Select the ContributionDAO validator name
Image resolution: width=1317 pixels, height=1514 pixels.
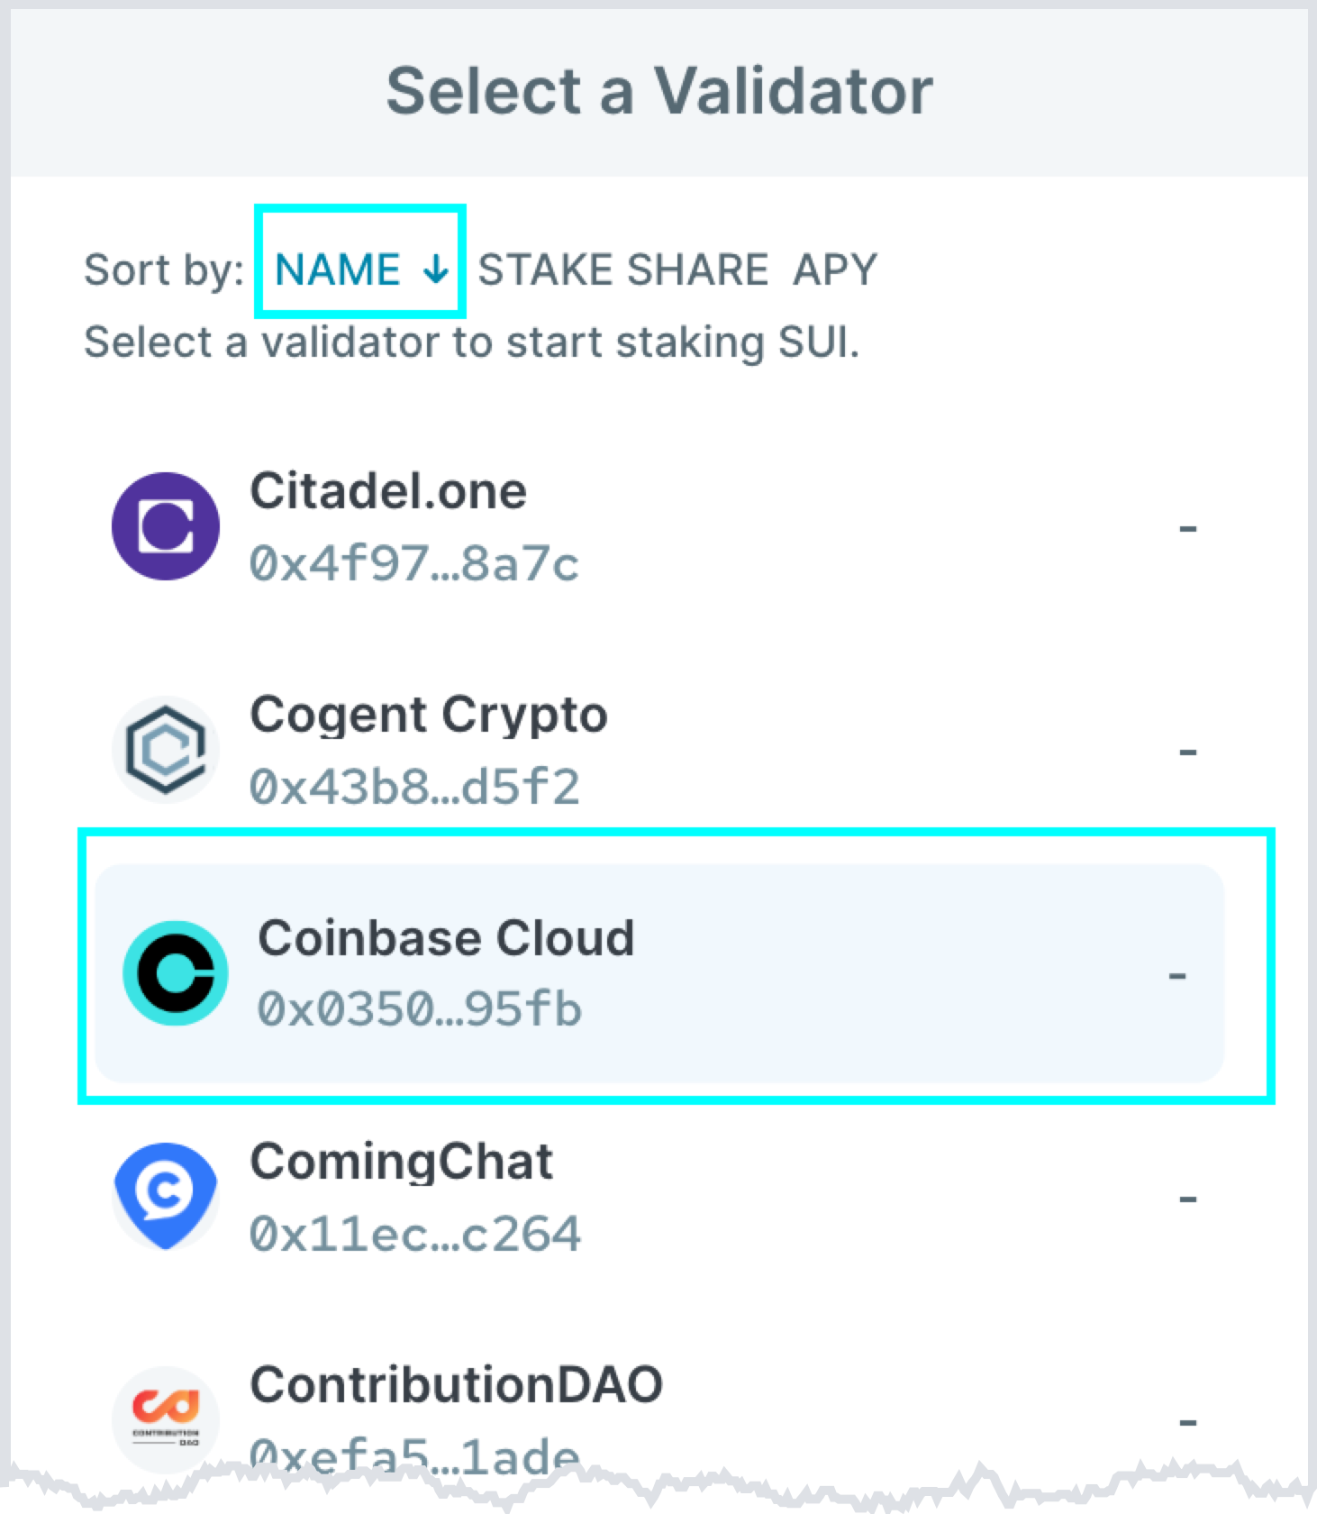[456, 1385]
